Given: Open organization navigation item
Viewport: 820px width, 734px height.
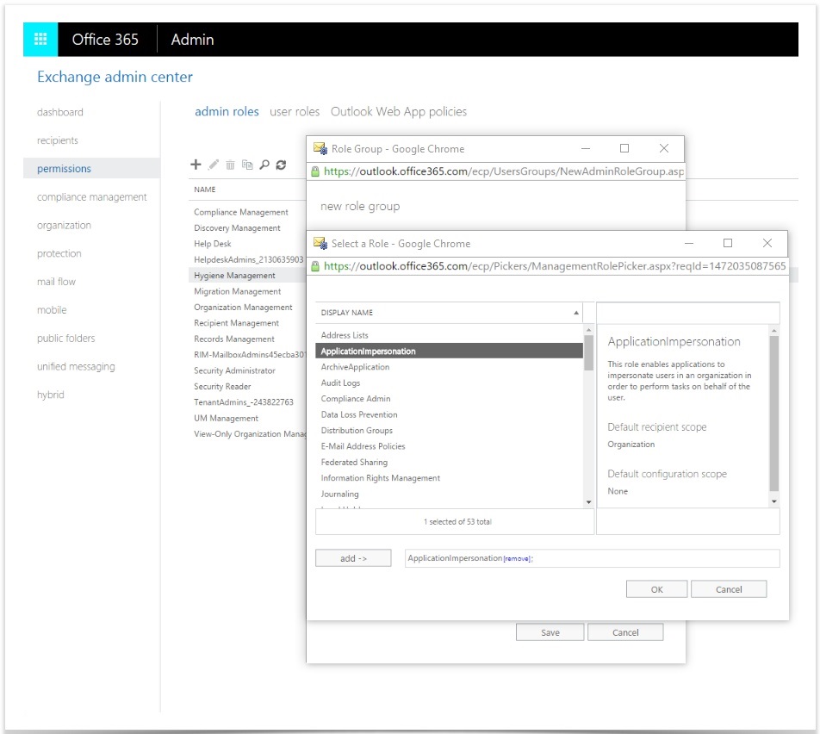Looking at the screenshot, I should click(x=64, y=225).
